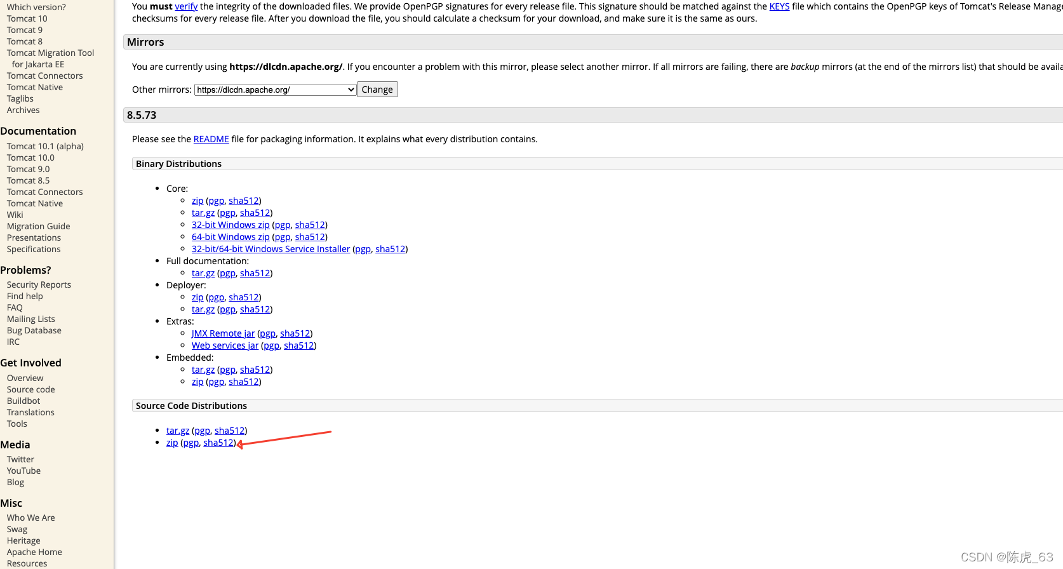
Task: Open Overview under Get Involved
Action: pos(25,378)
